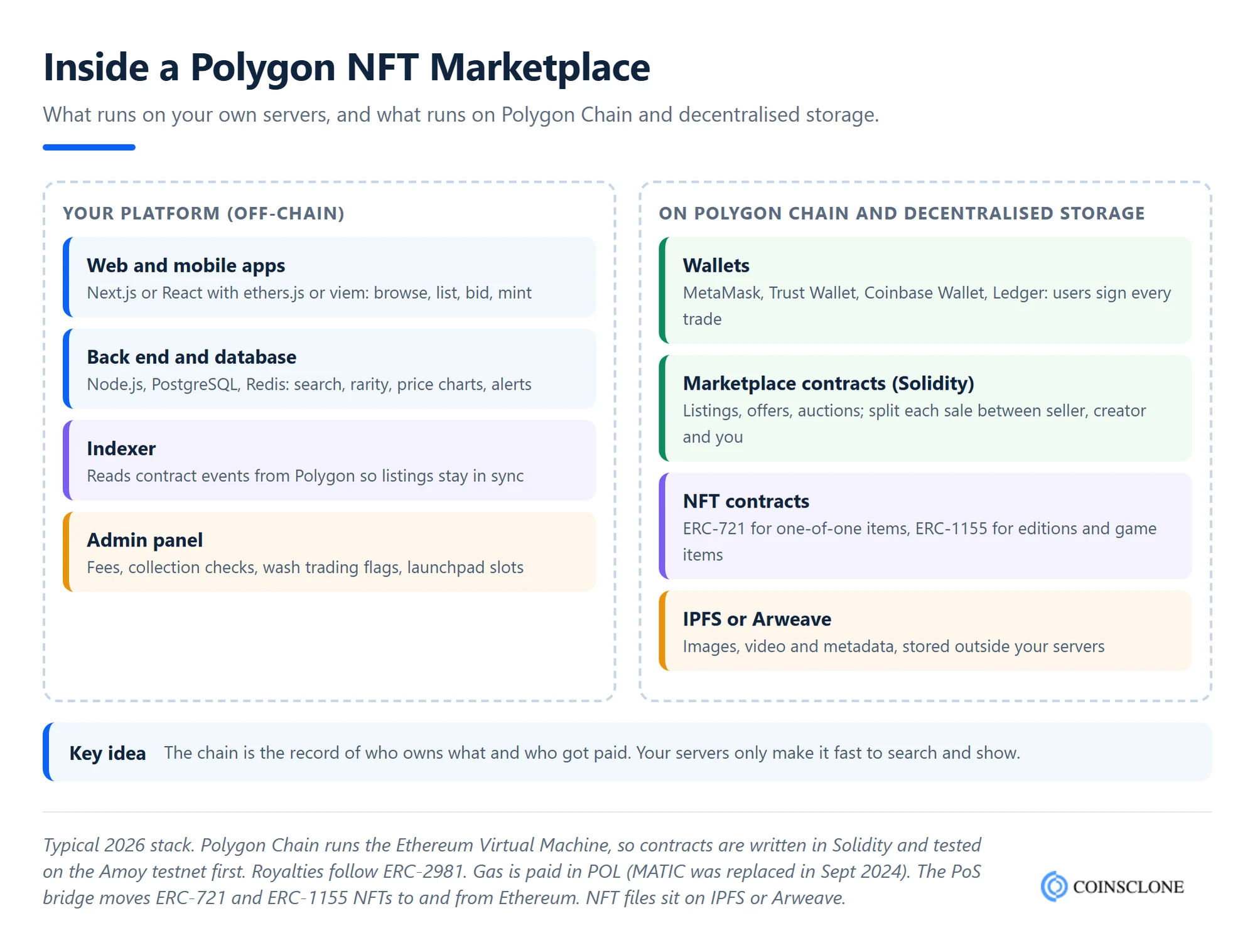Click the COINSCLONE brand name text
Image resolution: width=1255 pixels, height=943 pixels.
(x=1128, y=887)
